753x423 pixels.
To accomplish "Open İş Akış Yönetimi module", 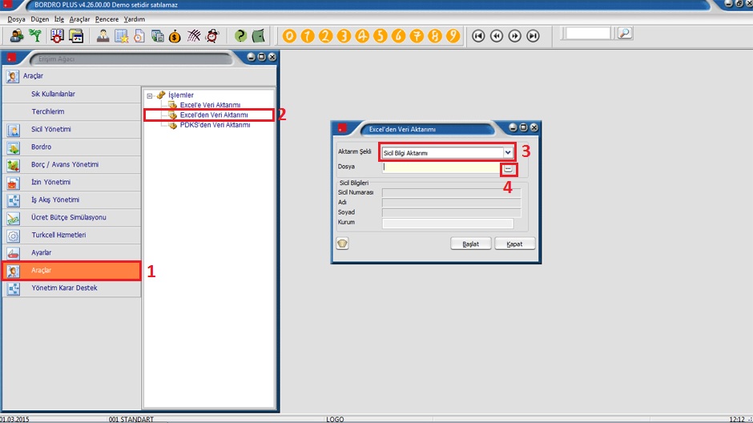I will pyautogui.click(x=71, y=199).
